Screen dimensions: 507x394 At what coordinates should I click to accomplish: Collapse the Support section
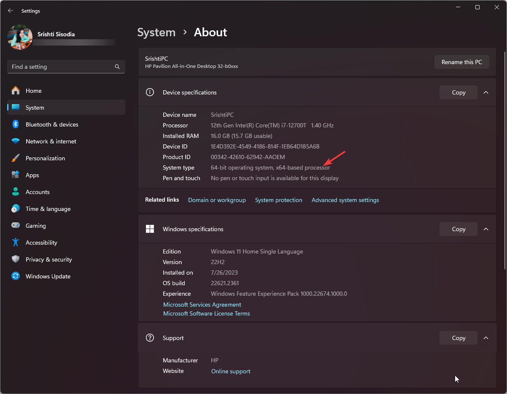pos(485,338)
